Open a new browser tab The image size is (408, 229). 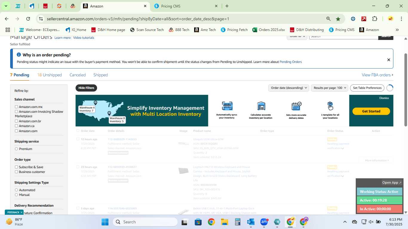pos(227,6)
